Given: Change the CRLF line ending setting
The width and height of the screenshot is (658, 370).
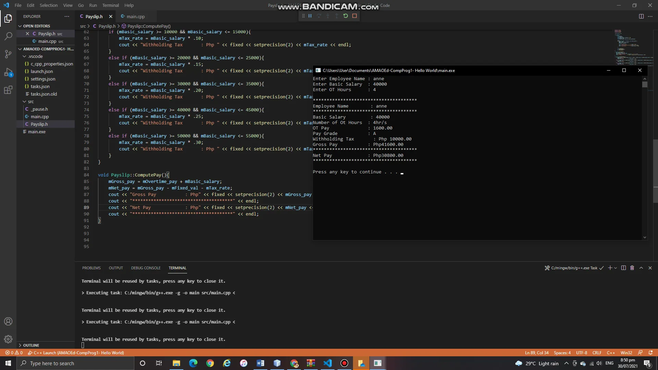Looking at the screenshot, I should [x=597, y=353].
